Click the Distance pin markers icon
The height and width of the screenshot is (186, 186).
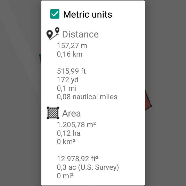coord(53,34)
